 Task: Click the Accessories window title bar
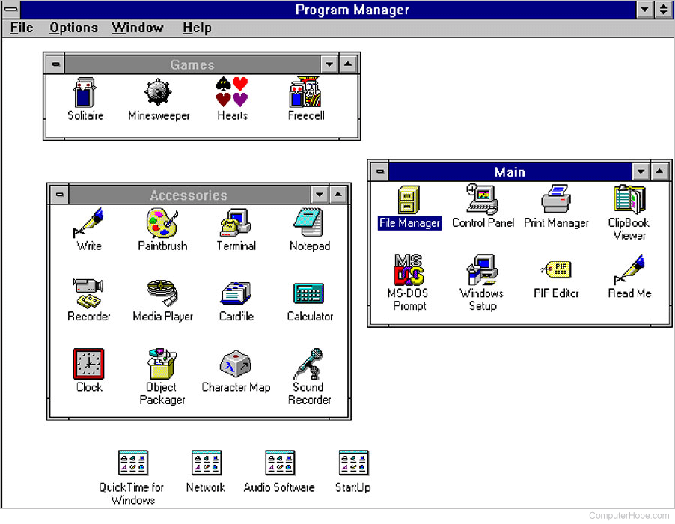tap(189, 195)
